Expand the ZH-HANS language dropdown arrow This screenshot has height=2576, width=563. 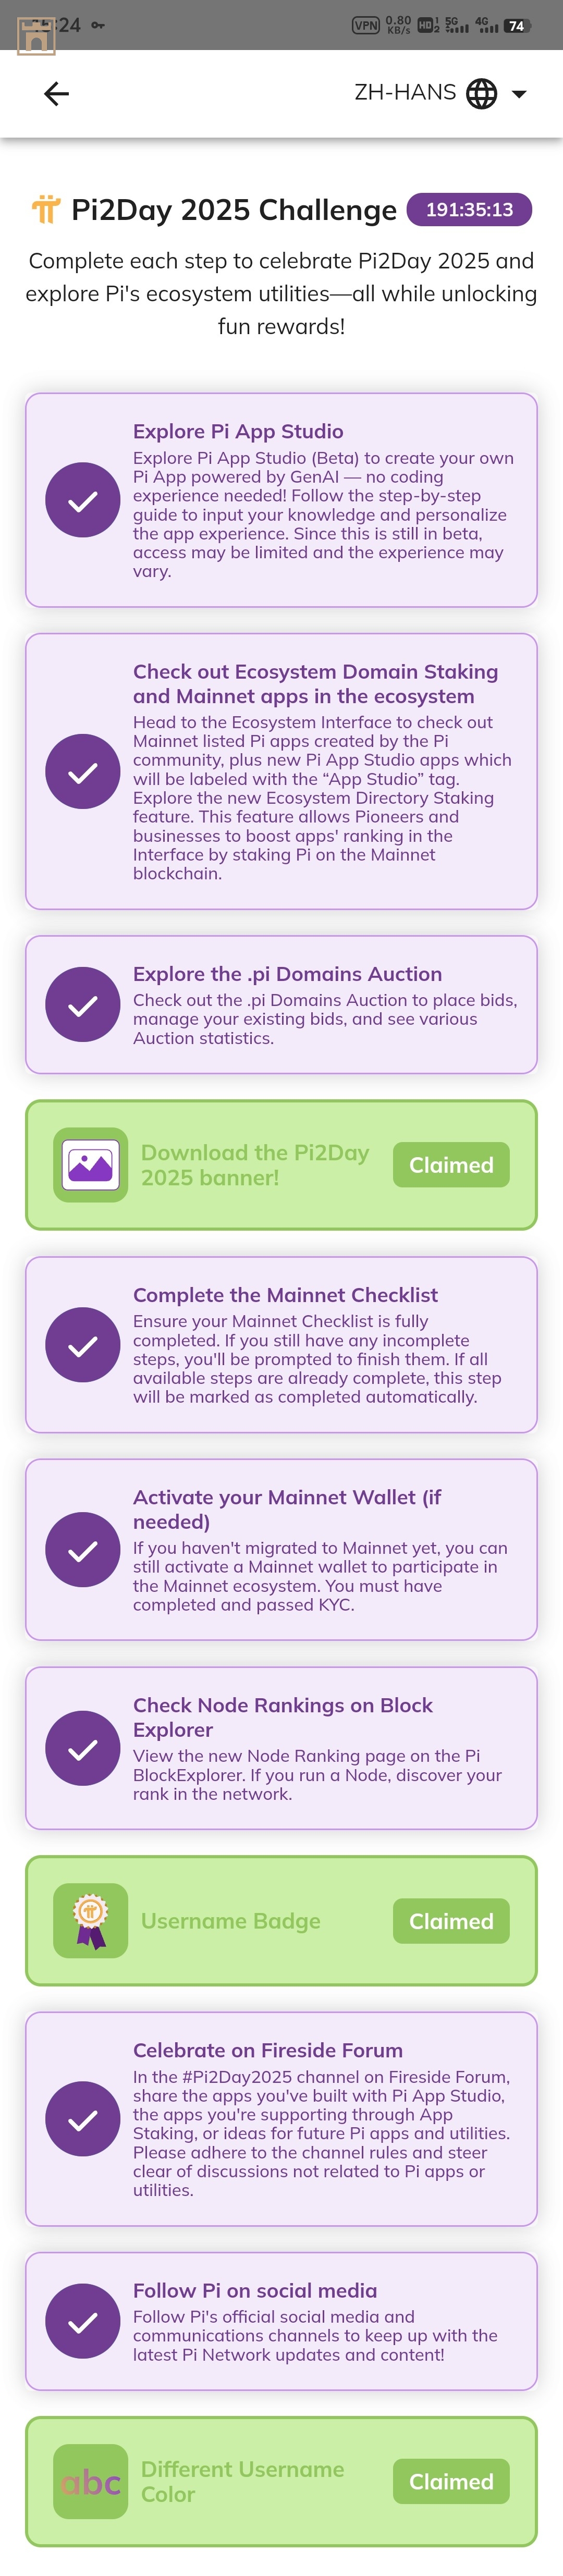click(519, 94)
